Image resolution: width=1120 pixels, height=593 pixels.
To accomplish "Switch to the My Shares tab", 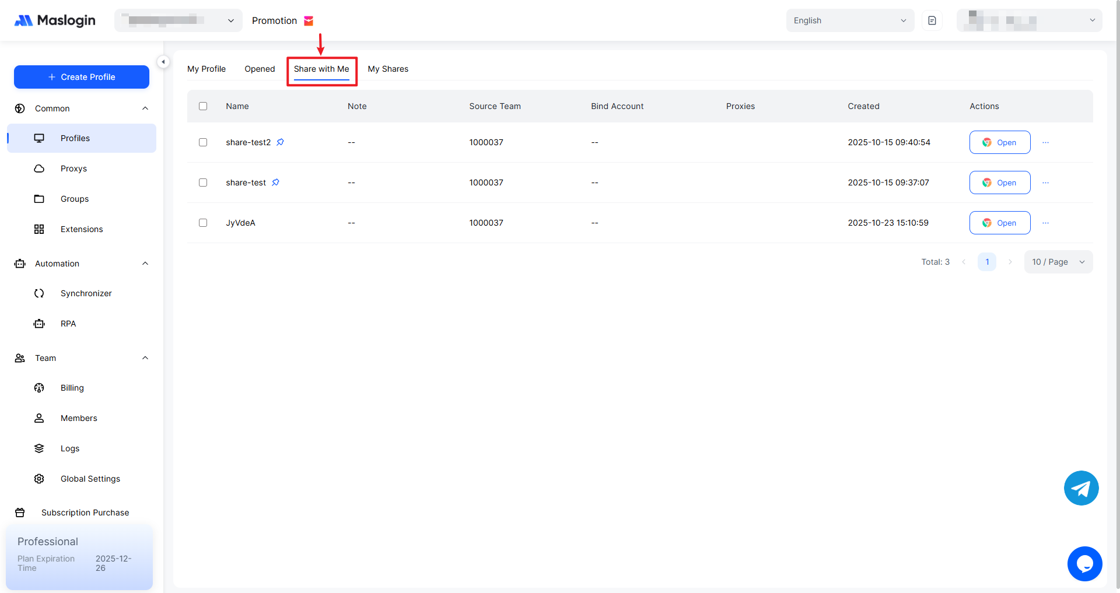I will [388, 69].
